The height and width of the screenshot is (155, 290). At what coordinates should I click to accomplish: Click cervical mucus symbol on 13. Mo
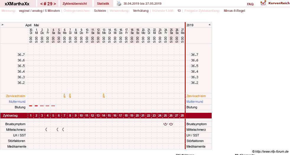coord(104,96)
